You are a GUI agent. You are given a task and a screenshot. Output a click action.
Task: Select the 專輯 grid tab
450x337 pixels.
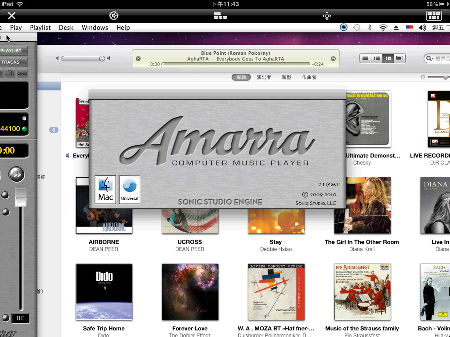(241, 77)
